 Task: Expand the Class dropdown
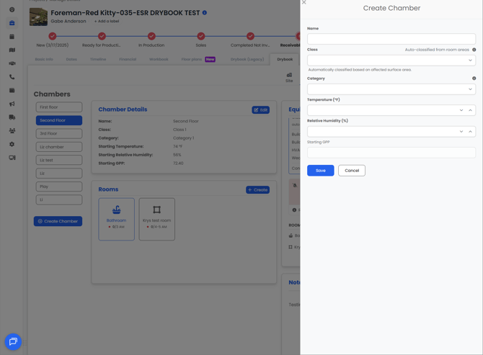391,60
